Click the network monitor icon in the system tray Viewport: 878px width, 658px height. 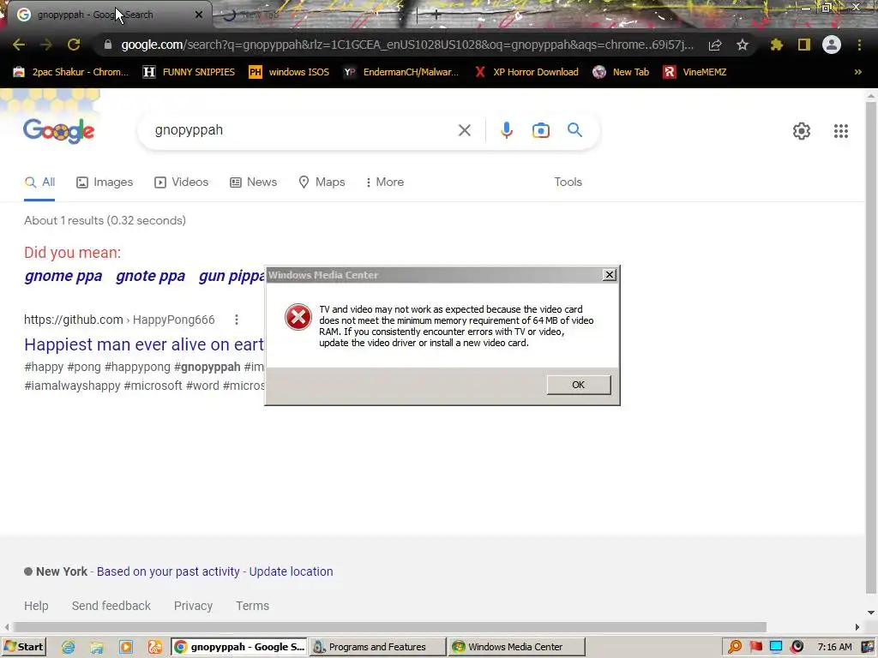tap(776, 647)
